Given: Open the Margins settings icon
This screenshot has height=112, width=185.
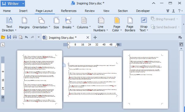Looking at the screenshot, I should pos(24,21).
